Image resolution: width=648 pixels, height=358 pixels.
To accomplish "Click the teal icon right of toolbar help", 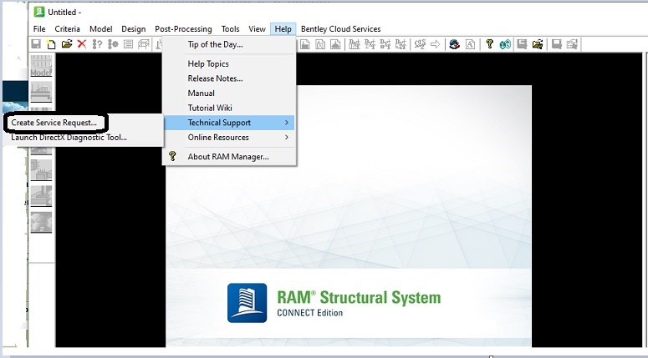I will tap(505, 44).
